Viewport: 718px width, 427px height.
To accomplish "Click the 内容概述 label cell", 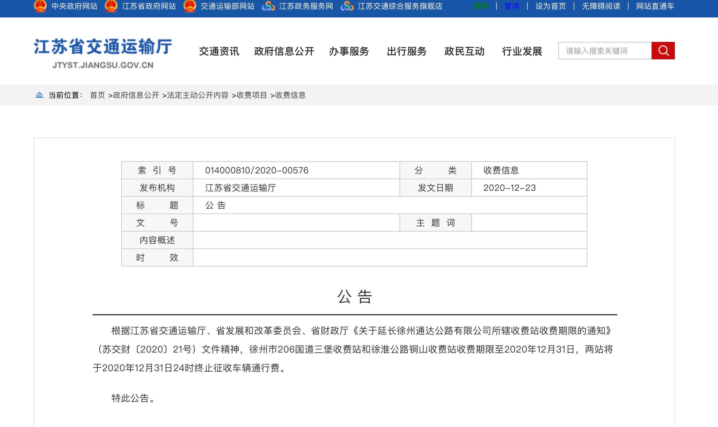I will pyautogui.click(x=157, y=240).
